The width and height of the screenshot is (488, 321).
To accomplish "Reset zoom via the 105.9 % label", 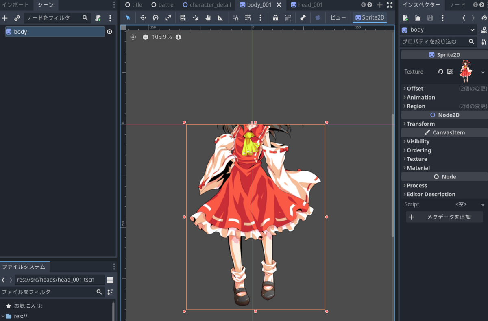I will tap(162, 37).
